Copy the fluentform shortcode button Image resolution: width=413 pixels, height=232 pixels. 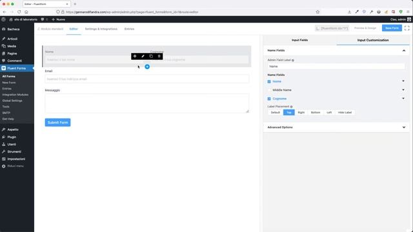[x=332, y=28]
